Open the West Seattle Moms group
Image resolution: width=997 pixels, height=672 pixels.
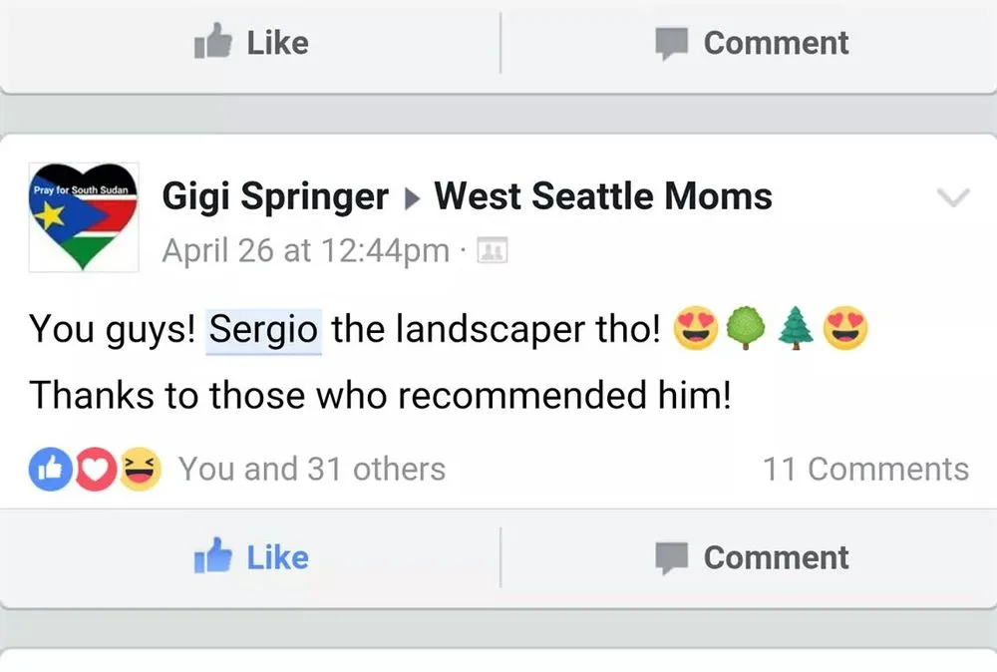tap(602, 195)
